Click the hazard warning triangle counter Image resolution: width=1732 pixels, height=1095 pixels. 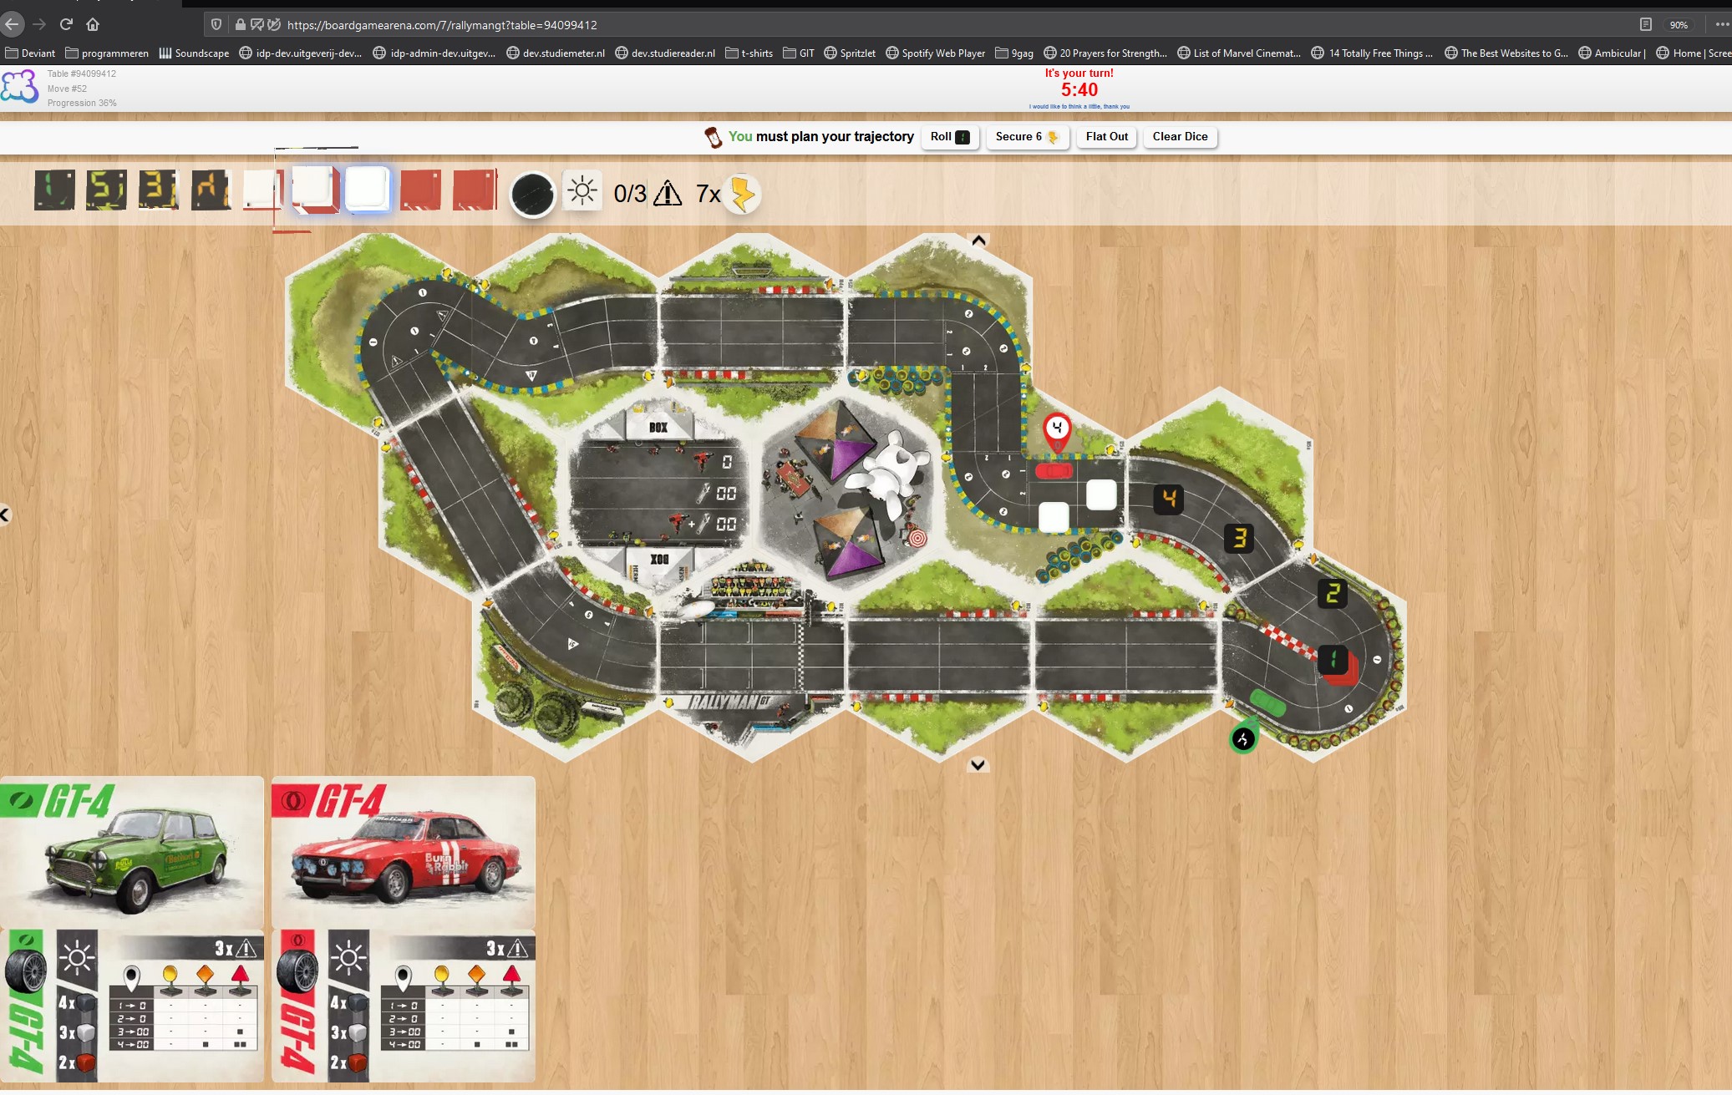tap(667, 194)
